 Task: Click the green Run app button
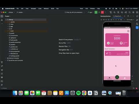click(x=96, y=12)
